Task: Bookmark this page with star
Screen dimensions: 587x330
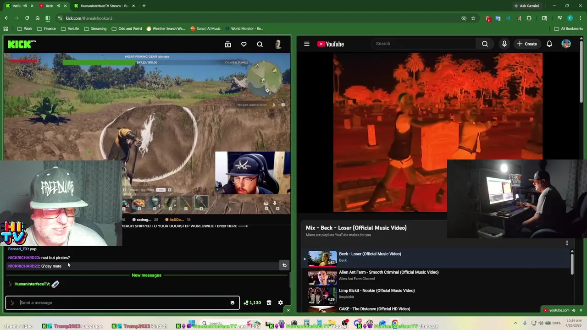Action: point(473,18)
